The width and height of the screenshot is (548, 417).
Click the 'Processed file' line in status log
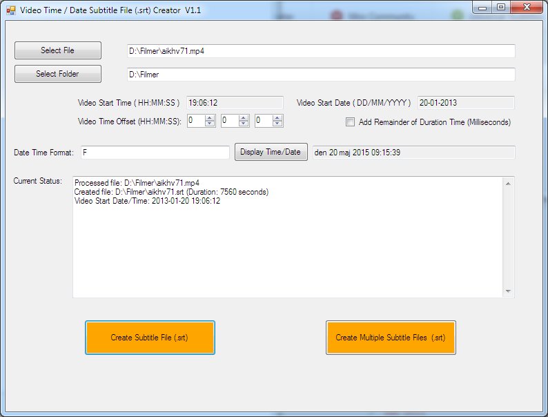pyautogui.click(x=137, y=183)
